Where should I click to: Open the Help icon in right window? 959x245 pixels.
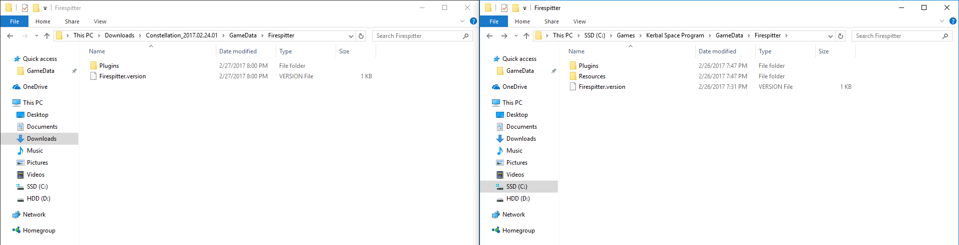pyautogui.click(x=953, y=21)
